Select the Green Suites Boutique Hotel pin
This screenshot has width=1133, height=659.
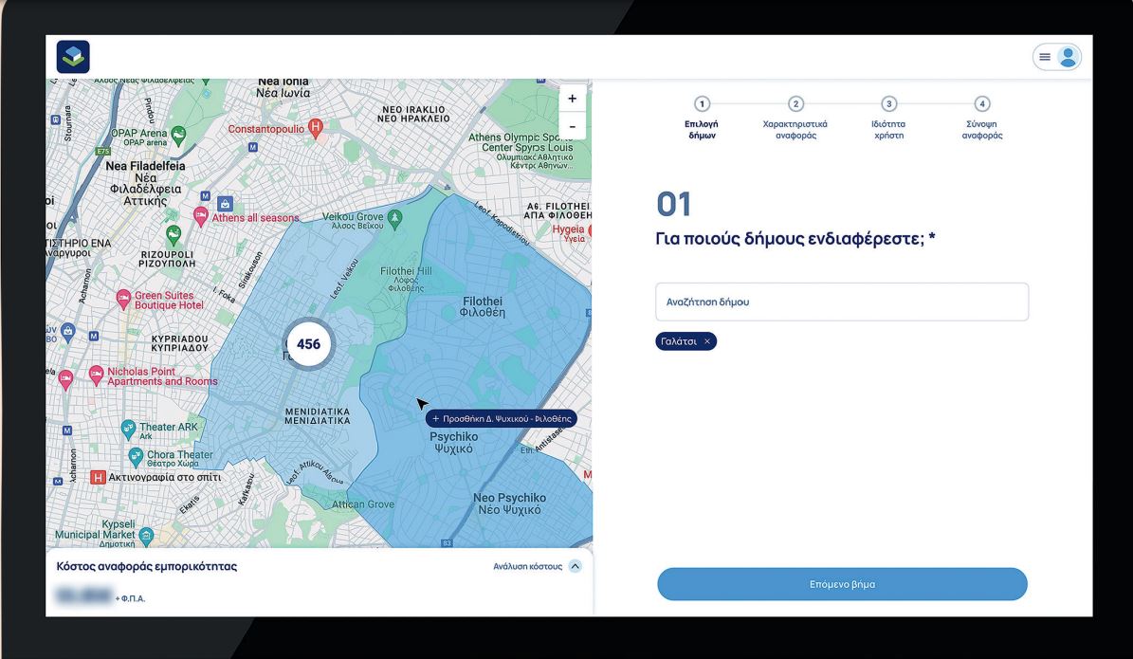[x=123, y=300]
